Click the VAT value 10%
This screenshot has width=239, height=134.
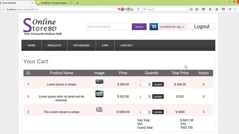point(183,124)
